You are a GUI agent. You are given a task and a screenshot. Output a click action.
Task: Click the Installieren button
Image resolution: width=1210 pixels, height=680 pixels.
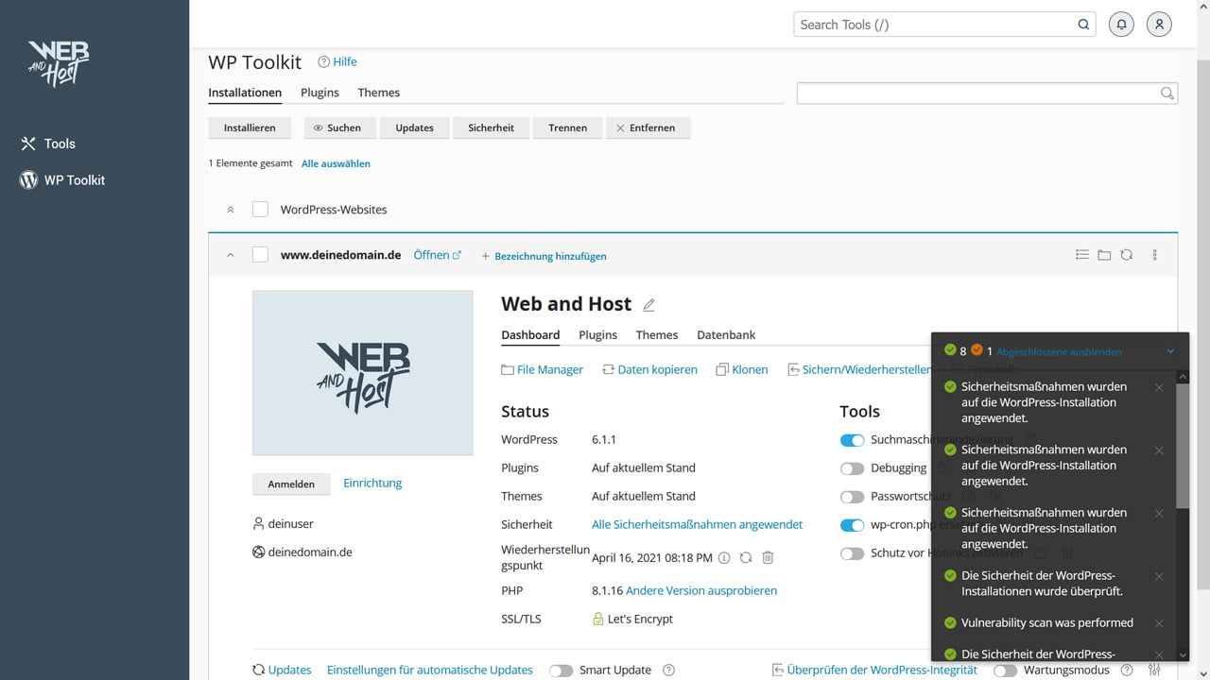tap(250, 127)
